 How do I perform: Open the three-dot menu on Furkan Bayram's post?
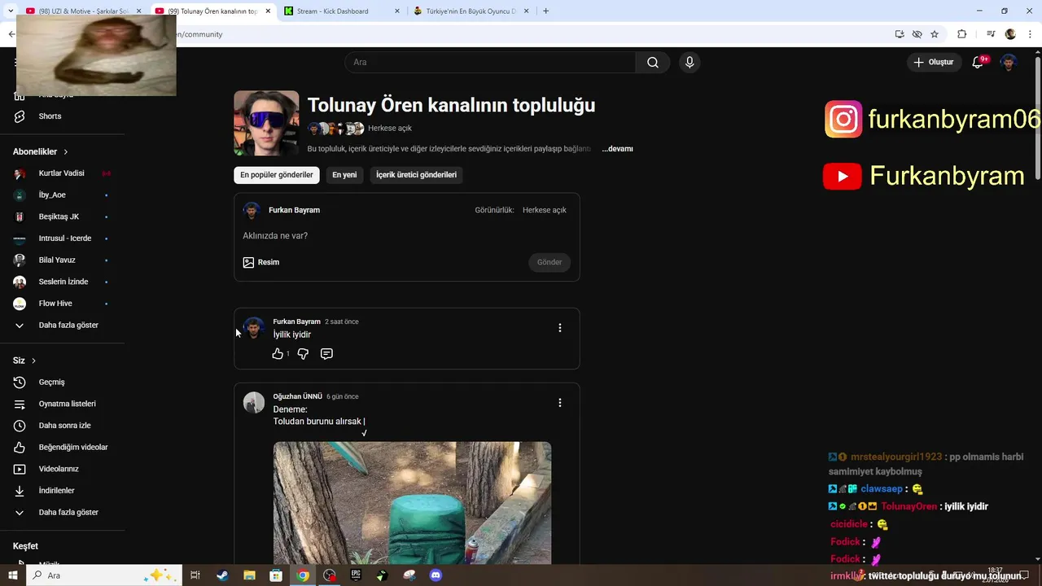click(x=559, y=328)
